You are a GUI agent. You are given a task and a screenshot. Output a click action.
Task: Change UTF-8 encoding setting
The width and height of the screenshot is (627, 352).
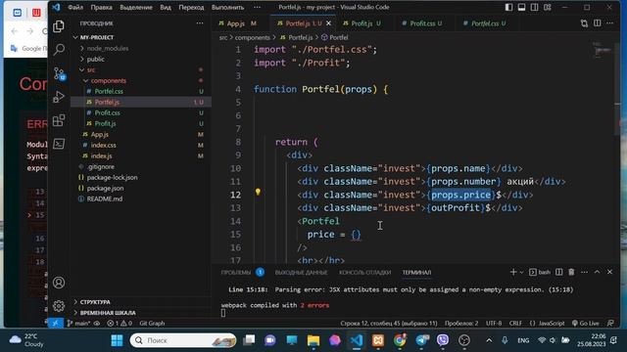[494, 324]
